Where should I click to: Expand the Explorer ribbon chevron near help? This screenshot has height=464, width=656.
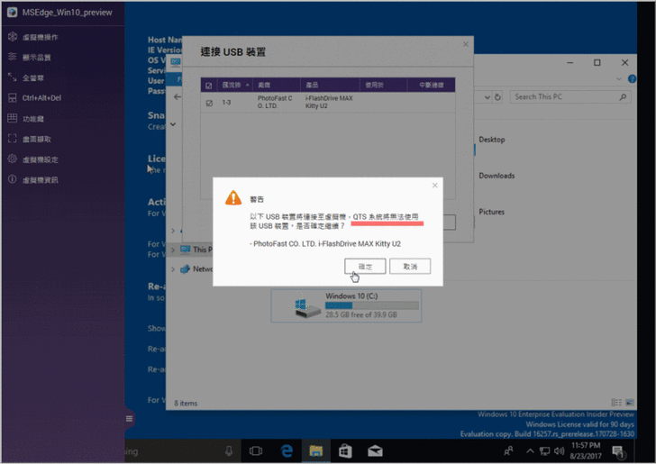tap(619, 78)
